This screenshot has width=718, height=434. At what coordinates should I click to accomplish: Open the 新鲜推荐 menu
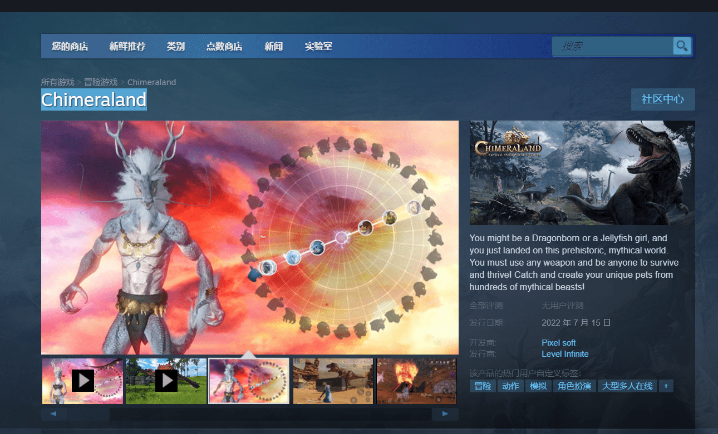[x=127, y=46]
